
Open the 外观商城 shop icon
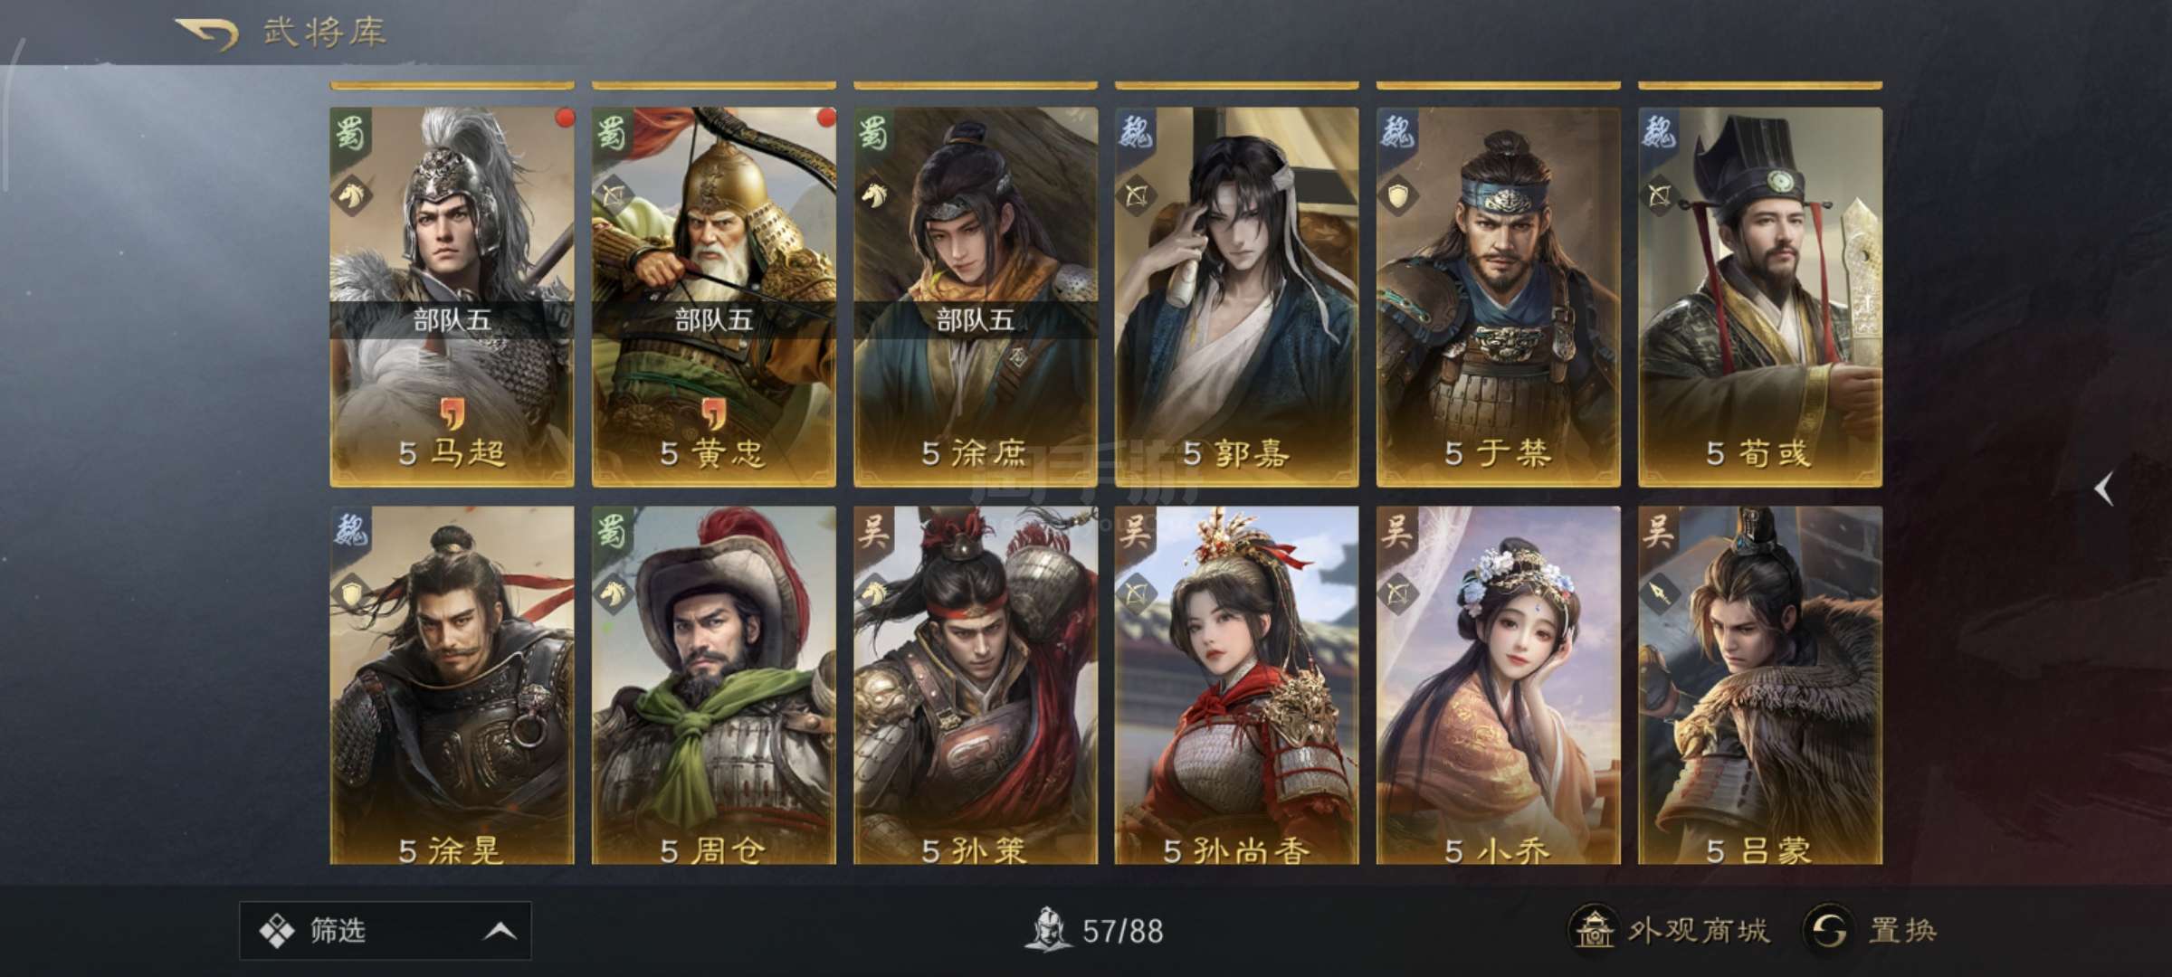coord(1594,929)
